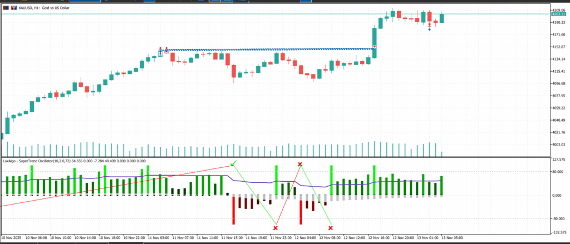Select the green checkmark marker in oscillator

[x=233, y=163]
